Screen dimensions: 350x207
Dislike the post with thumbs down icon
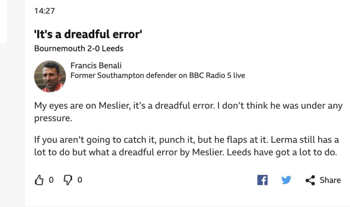click(68, 180)
